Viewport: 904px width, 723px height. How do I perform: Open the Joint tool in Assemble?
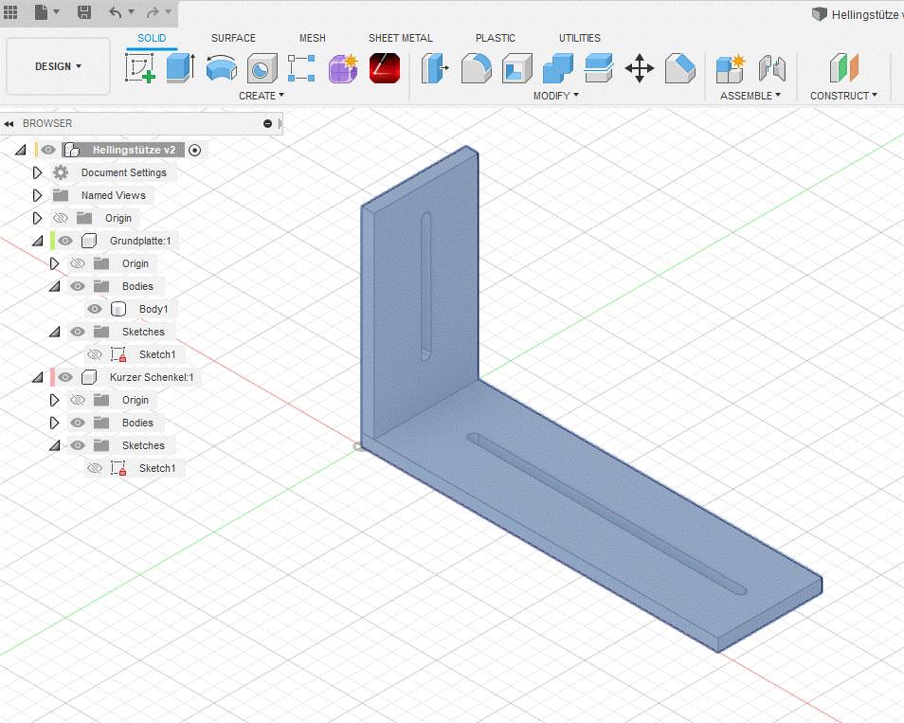[x=773, y=68]
